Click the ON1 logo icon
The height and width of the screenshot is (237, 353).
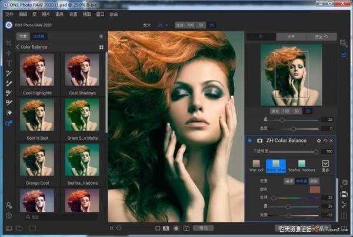pyautogui.click(x=8, y=25)
